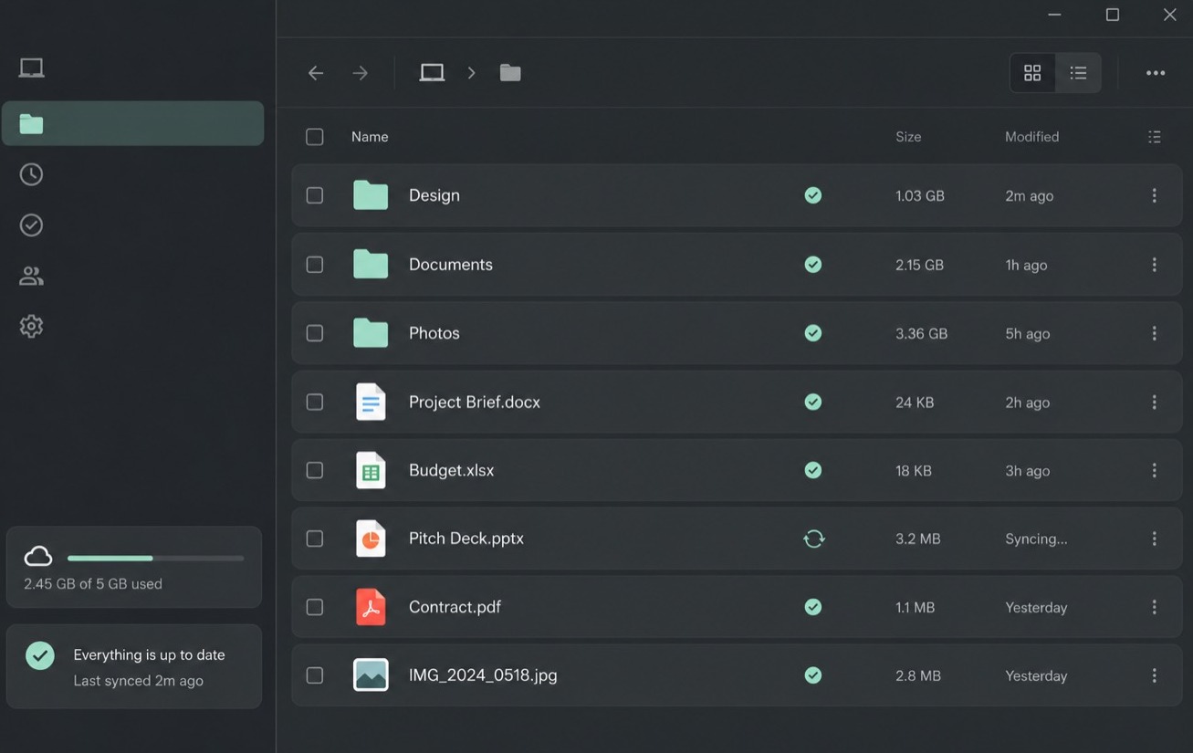This screenshot has height=753, width=1193.
Task: Switch to list view
Action: [x=1078, y=73]
